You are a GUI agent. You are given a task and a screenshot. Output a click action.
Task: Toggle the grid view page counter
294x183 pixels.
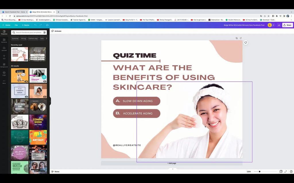281,172
